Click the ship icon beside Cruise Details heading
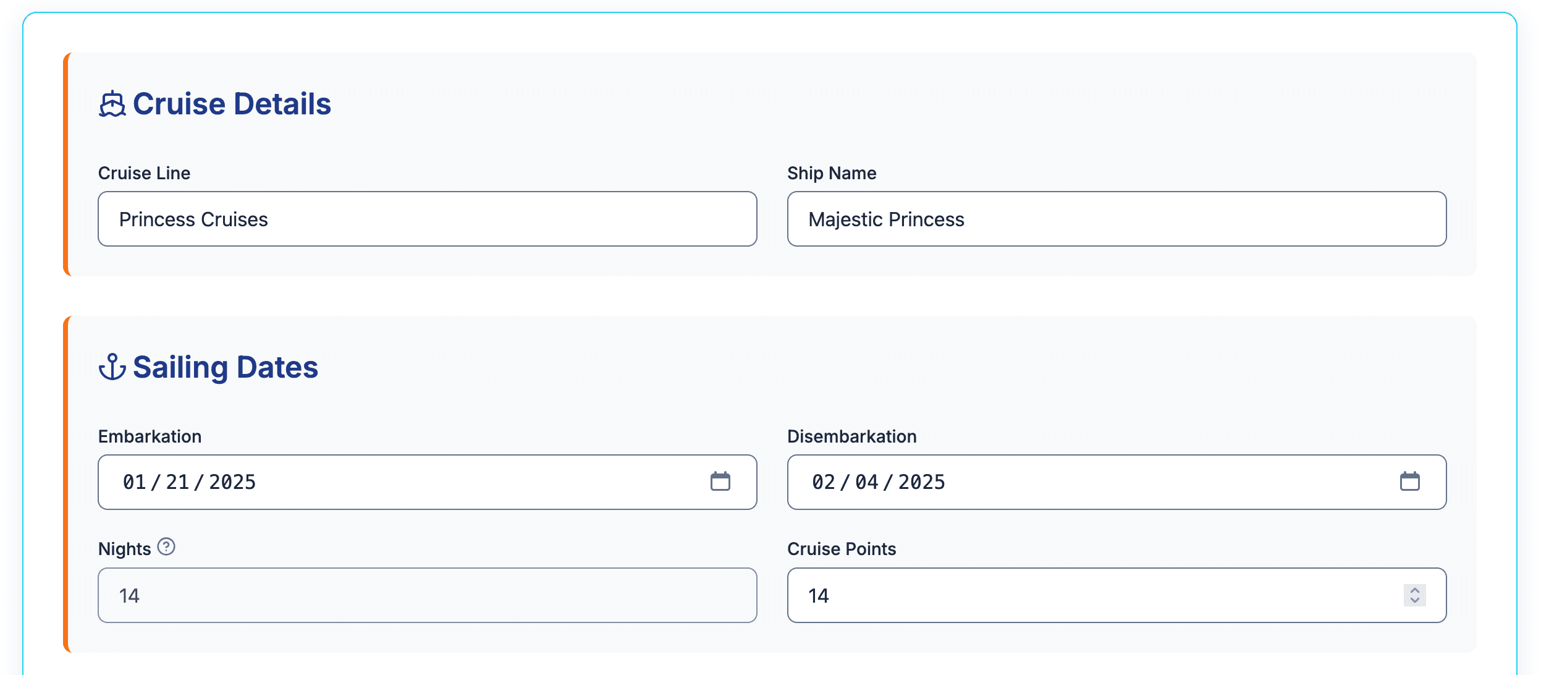This screenshot has height=675, width=1541. tap(112, 104)
